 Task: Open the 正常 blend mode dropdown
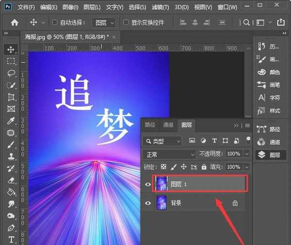pos(169,154)
